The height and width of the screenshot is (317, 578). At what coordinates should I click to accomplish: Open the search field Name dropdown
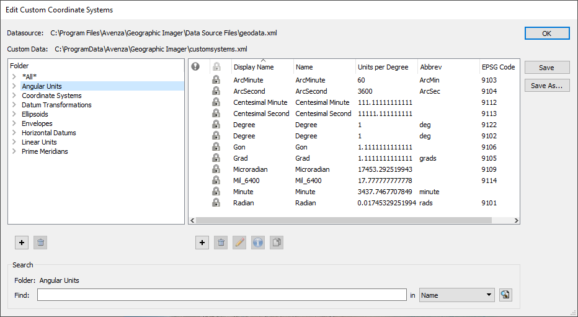pyautogui.click(x=456, y=295)
